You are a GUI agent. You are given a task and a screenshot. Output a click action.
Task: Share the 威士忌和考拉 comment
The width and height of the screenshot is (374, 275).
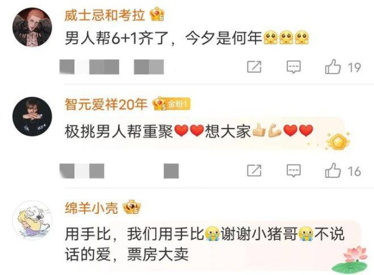254,67
